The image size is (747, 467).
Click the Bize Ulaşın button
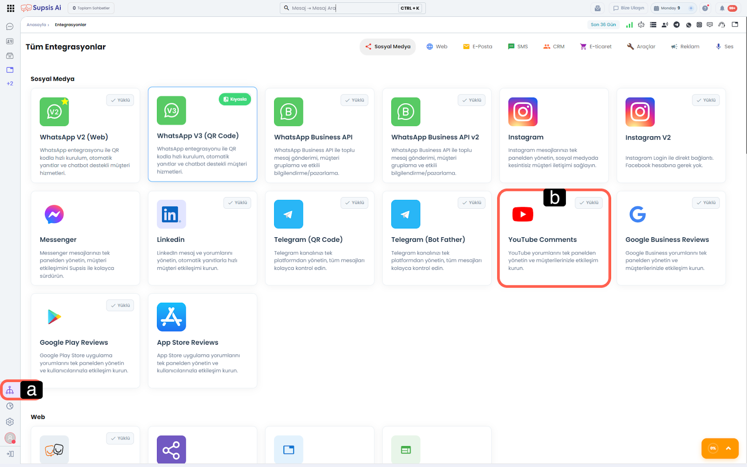tap(628, 8)
